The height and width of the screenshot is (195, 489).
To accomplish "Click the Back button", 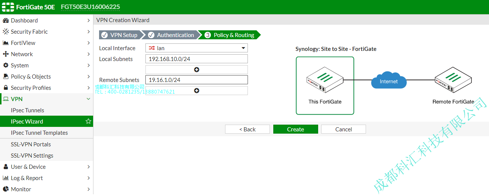I will click(x=247, y=129).
